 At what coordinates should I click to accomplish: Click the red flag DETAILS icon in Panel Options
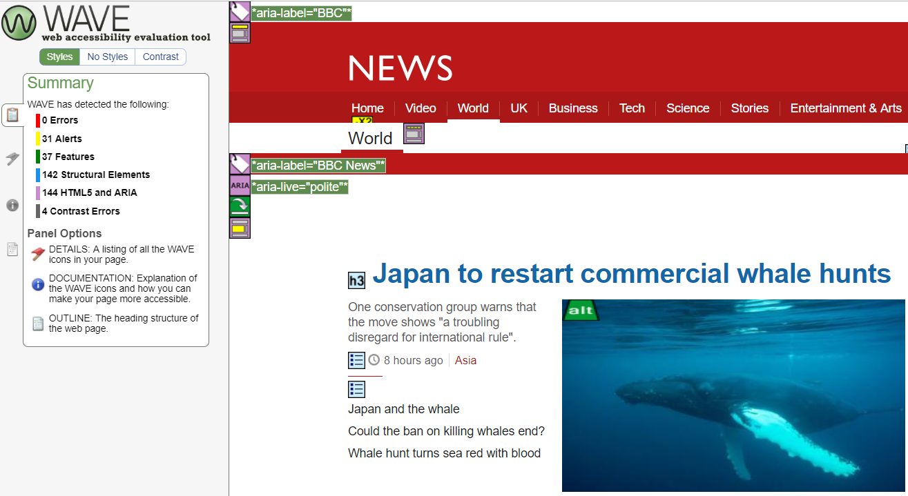38,255
